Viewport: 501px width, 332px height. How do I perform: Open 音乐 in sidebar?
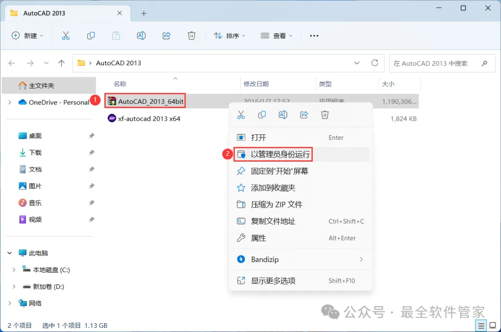click(x=35, y=203)
